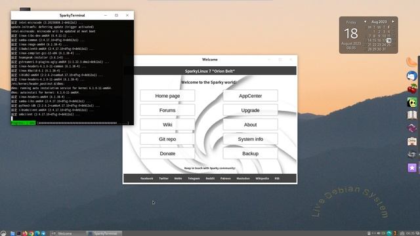Open the Sparky start menu on taskbar
The image size is (420, 236).
point(3,233)
